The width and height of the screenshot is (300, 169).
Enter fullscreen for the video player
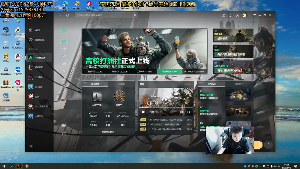tap(189, 112)
